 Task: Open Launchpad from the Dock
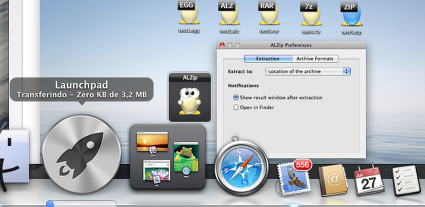tap(82, 154)
